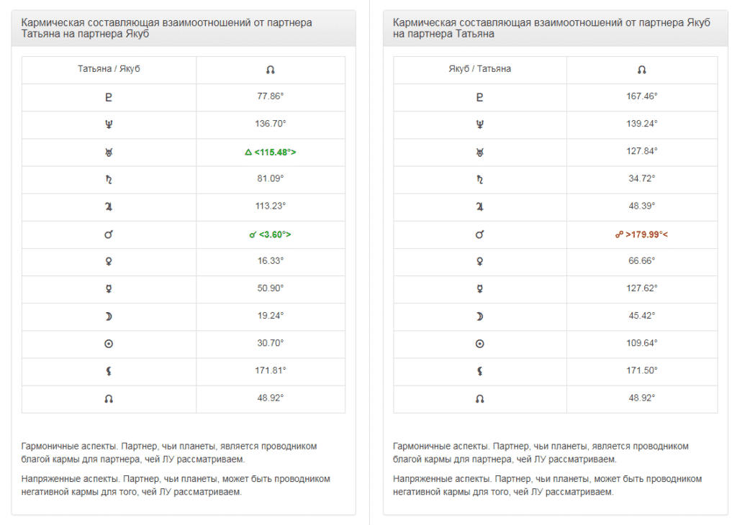Click the Jupiter glyph in Якуб / Татьяна table
Viewport: 737px width, 525px height.
(480, 206)
